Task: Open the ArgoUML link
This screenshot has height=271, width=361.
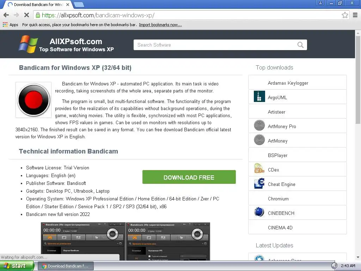Action: click(277, 97)
